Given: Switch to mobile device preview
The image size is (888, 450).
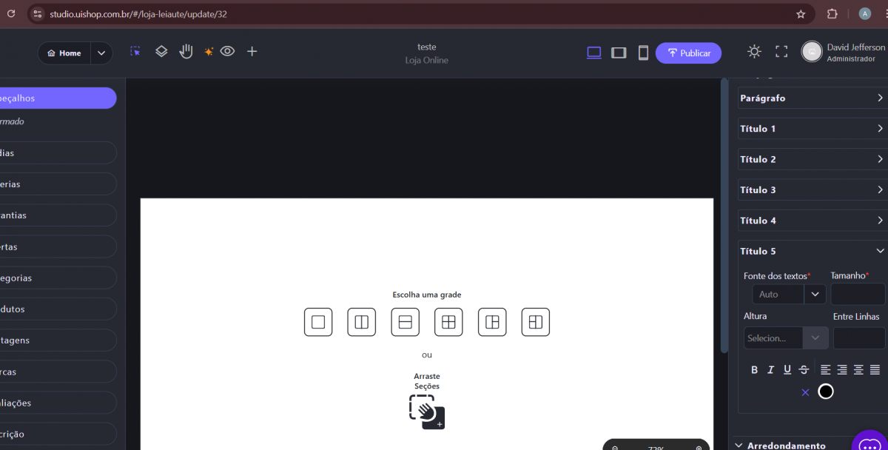Looking at the screenshot, I should [x=643, y=53].
